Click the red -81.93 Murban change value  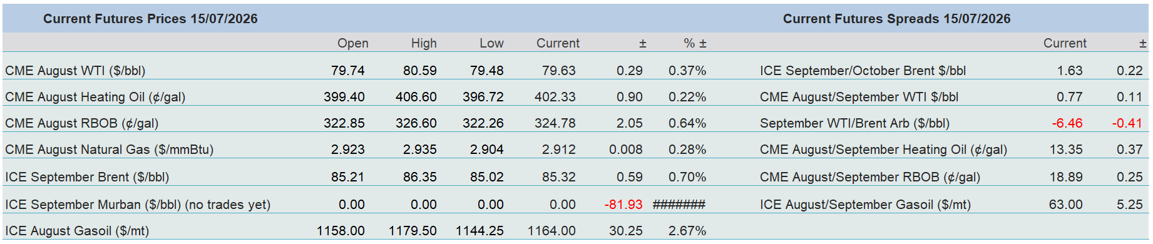(x=623, y=205)
